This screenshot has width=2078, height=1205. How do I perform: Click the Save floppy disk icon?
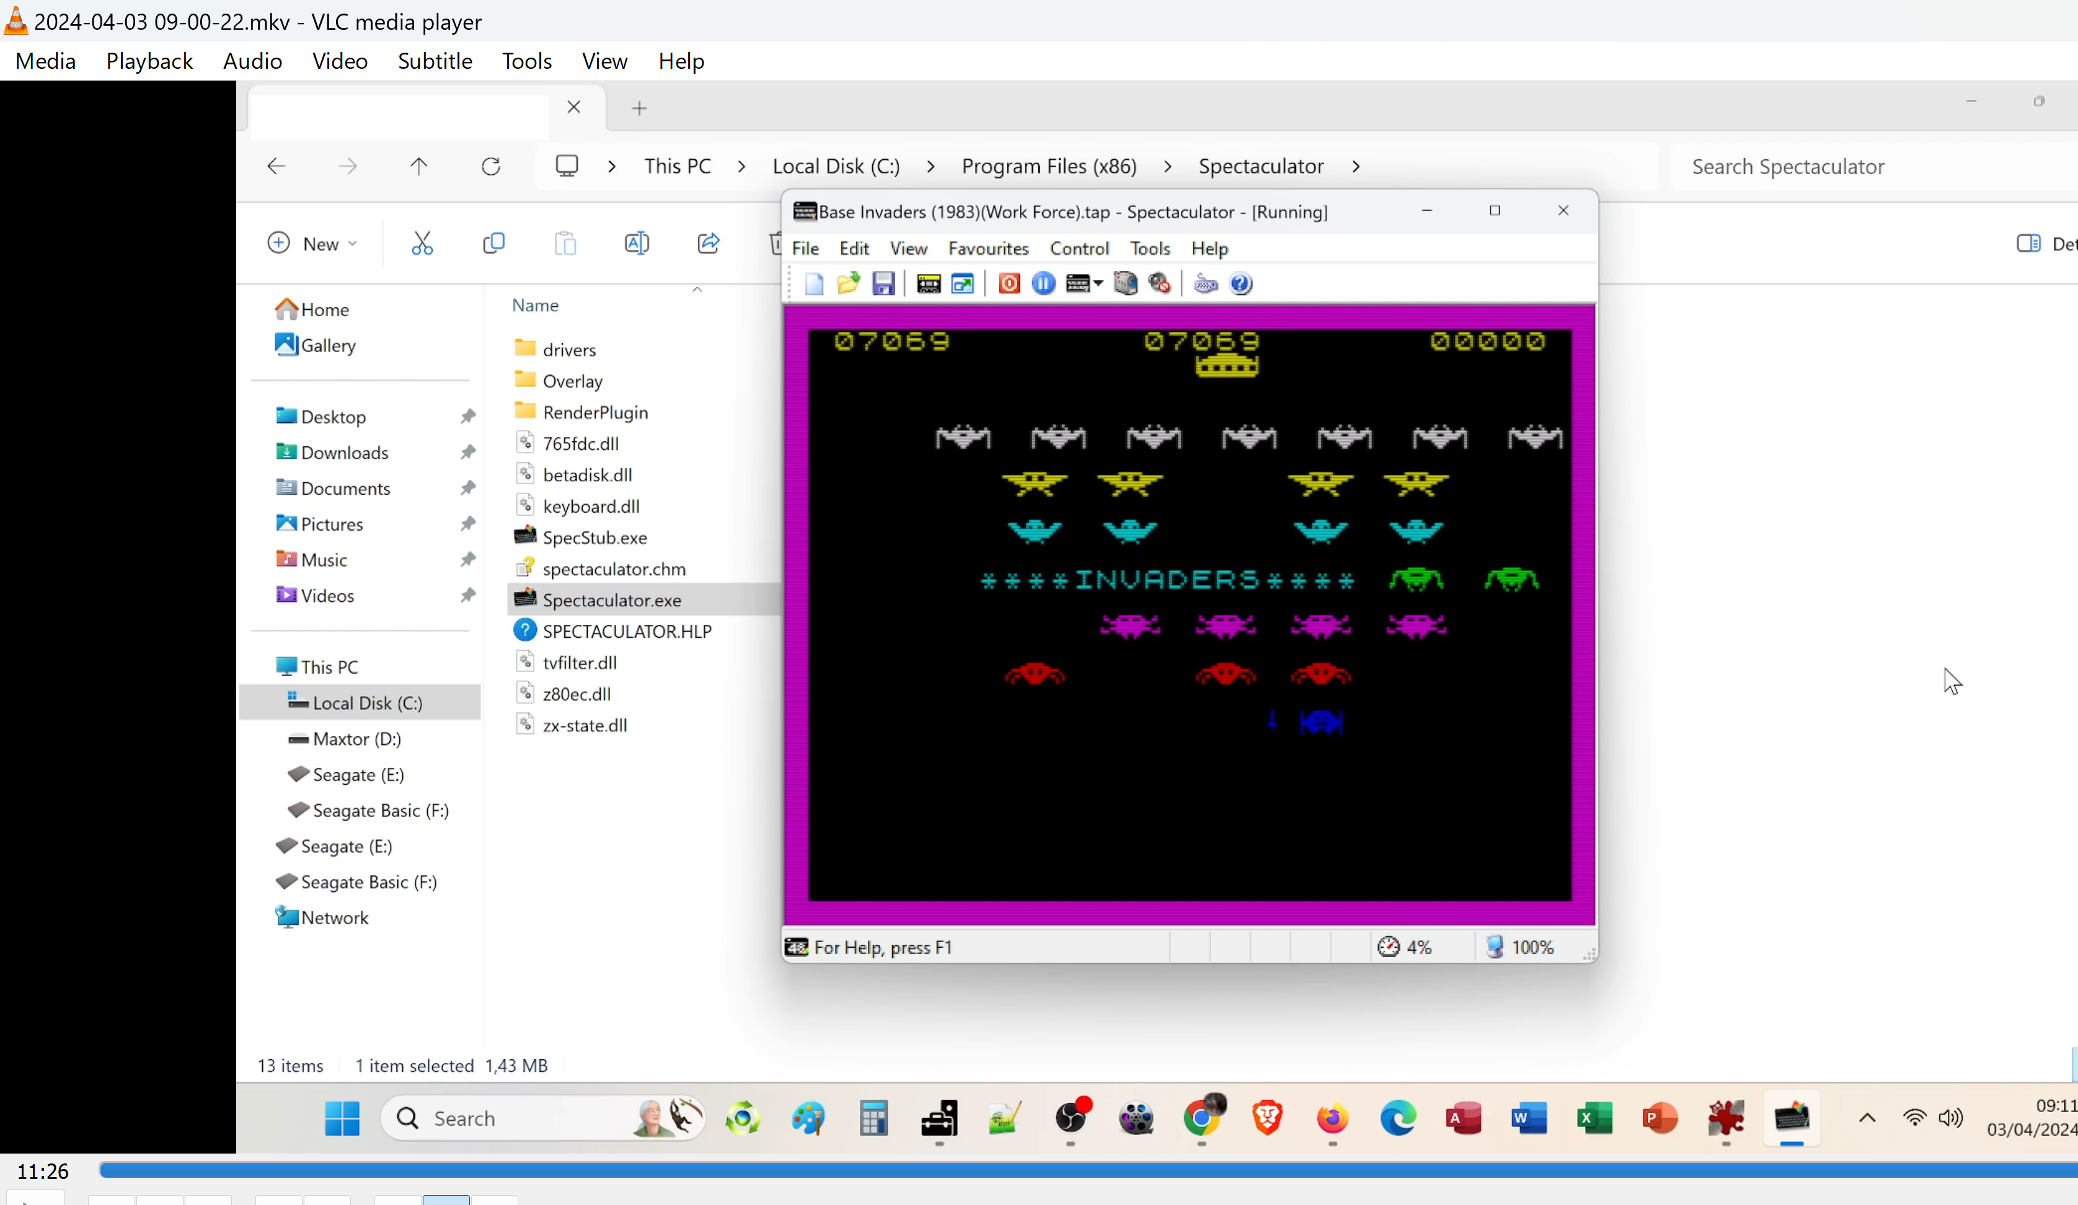[883, 284]
